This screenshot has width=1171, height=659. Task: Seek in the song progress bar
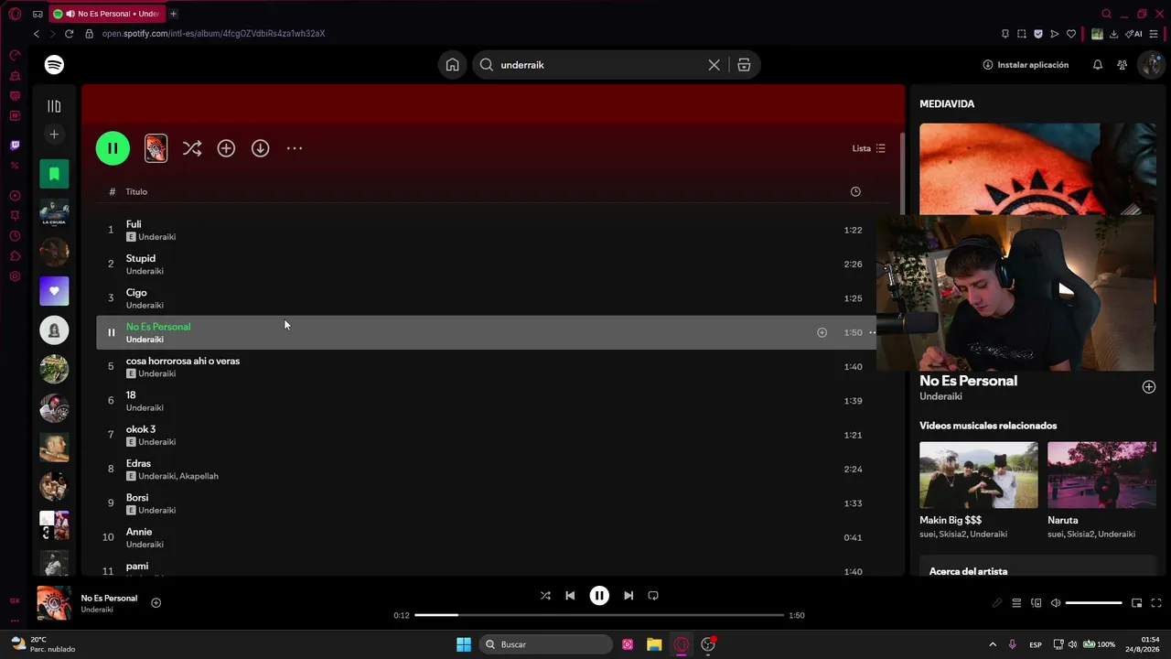[x=599, y=615]
